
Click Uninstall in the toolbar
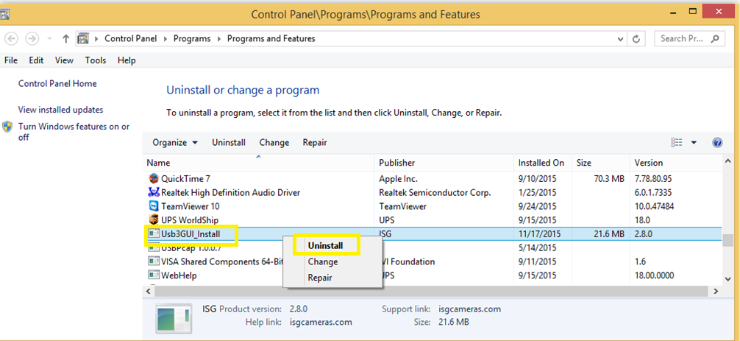pos(229,143)
